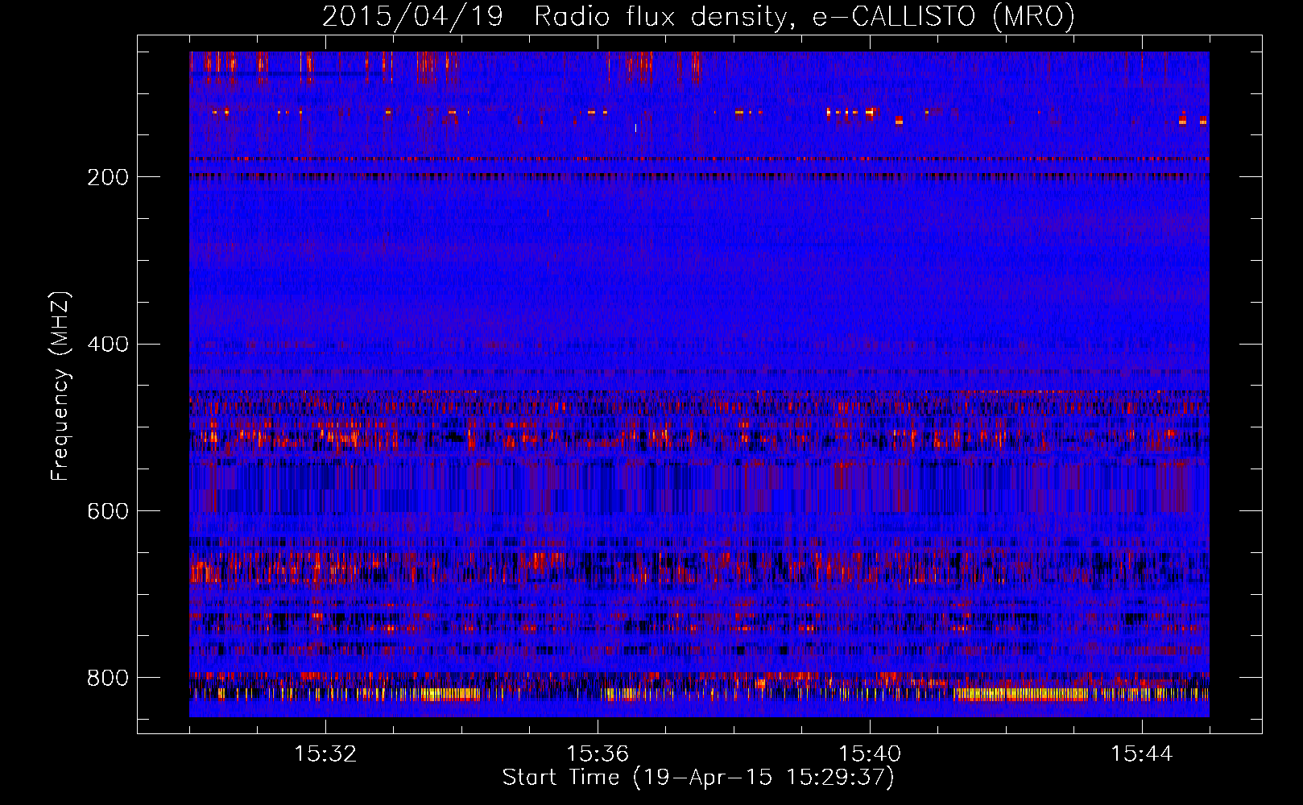Select the 600 frequency tick label
This screenshot has width=1303, height=805.
(108, 511)
